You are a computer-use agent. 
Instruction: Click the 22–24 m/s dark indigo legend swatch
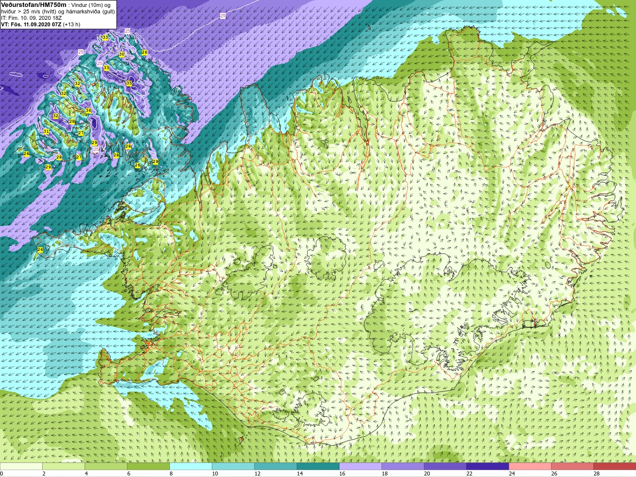point(487,467)
